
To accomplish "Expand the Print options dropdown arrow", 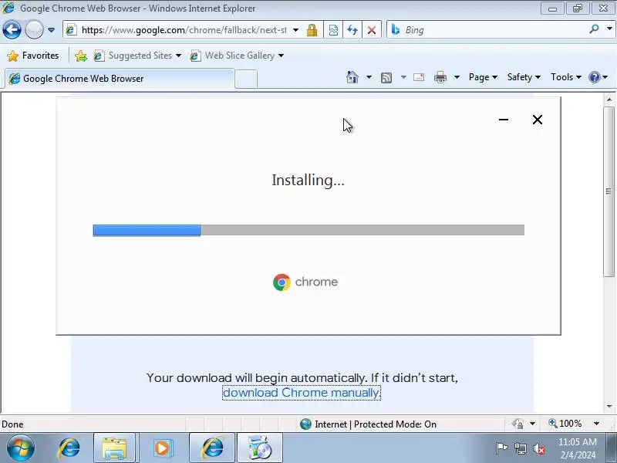I will [457, 77].
